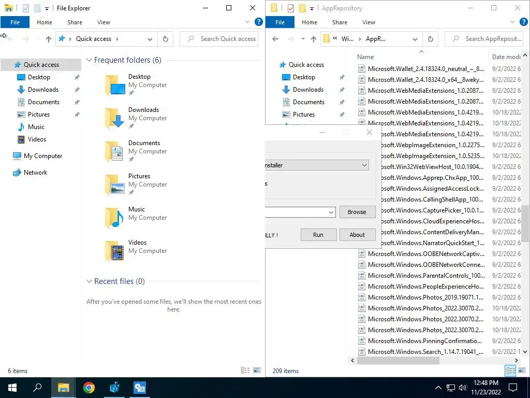This screenshot has height=398, width=530.
Task: Go back in AppRepository window
Action: [x=275, y=39]
